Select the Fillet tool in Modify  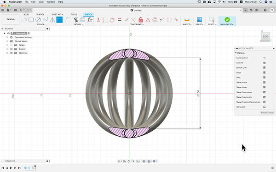pyautogui.click(x=68, y=20)
